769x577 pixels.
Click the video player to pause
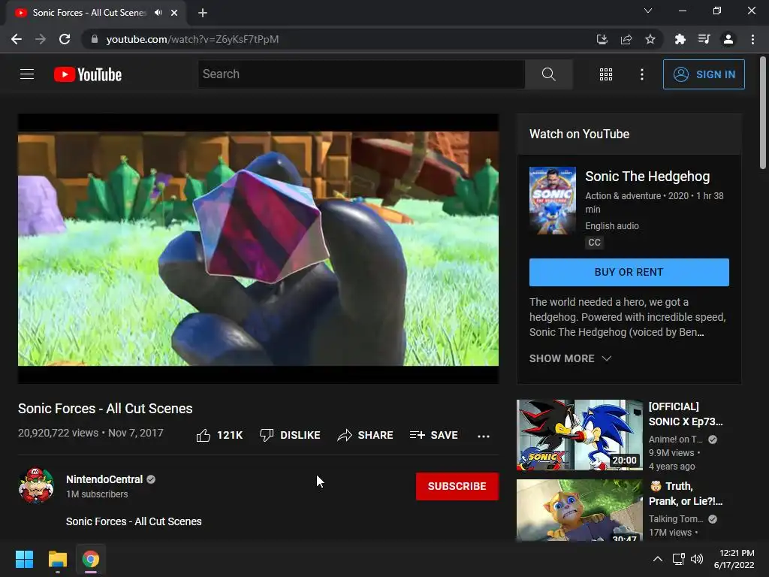coord(258,248)
